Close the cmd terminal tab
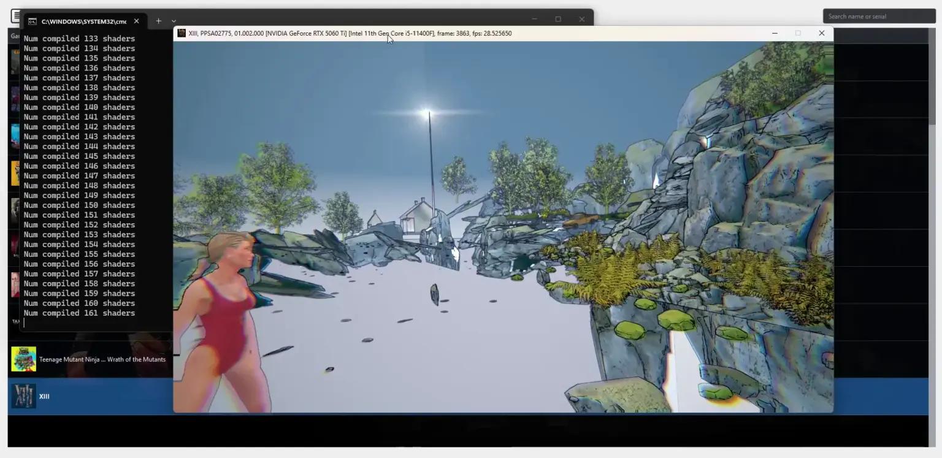 pyautogui.click(x=136, y=21)
